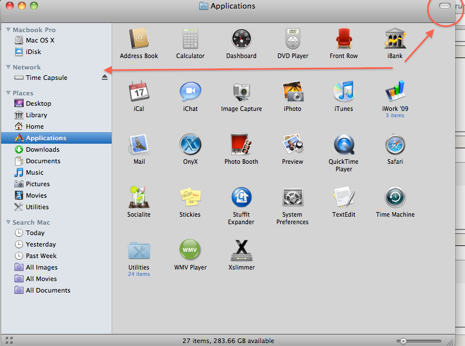Image resolution: width=465 pixels, height=346 pixels.
Task: Click the sidebar resize grip in status bar
Action: [x=9, y=341]
